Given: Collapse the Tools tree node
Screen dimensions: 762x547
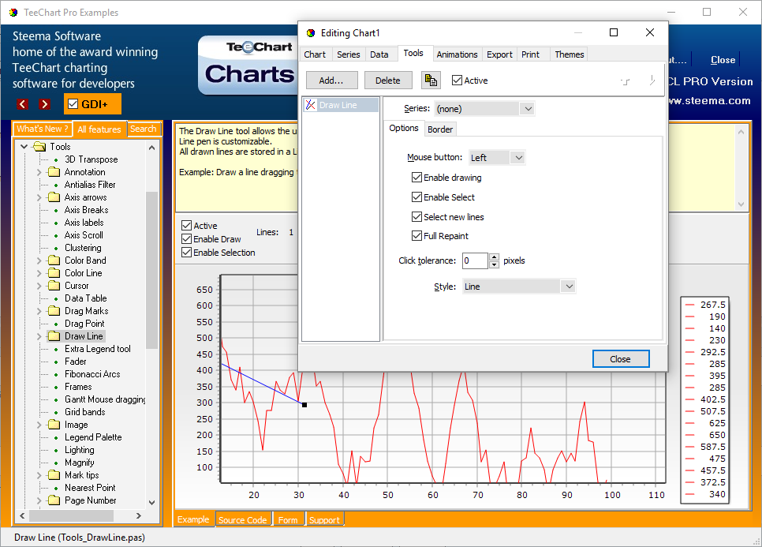Looking at the screenshot, I should (24, 146).
